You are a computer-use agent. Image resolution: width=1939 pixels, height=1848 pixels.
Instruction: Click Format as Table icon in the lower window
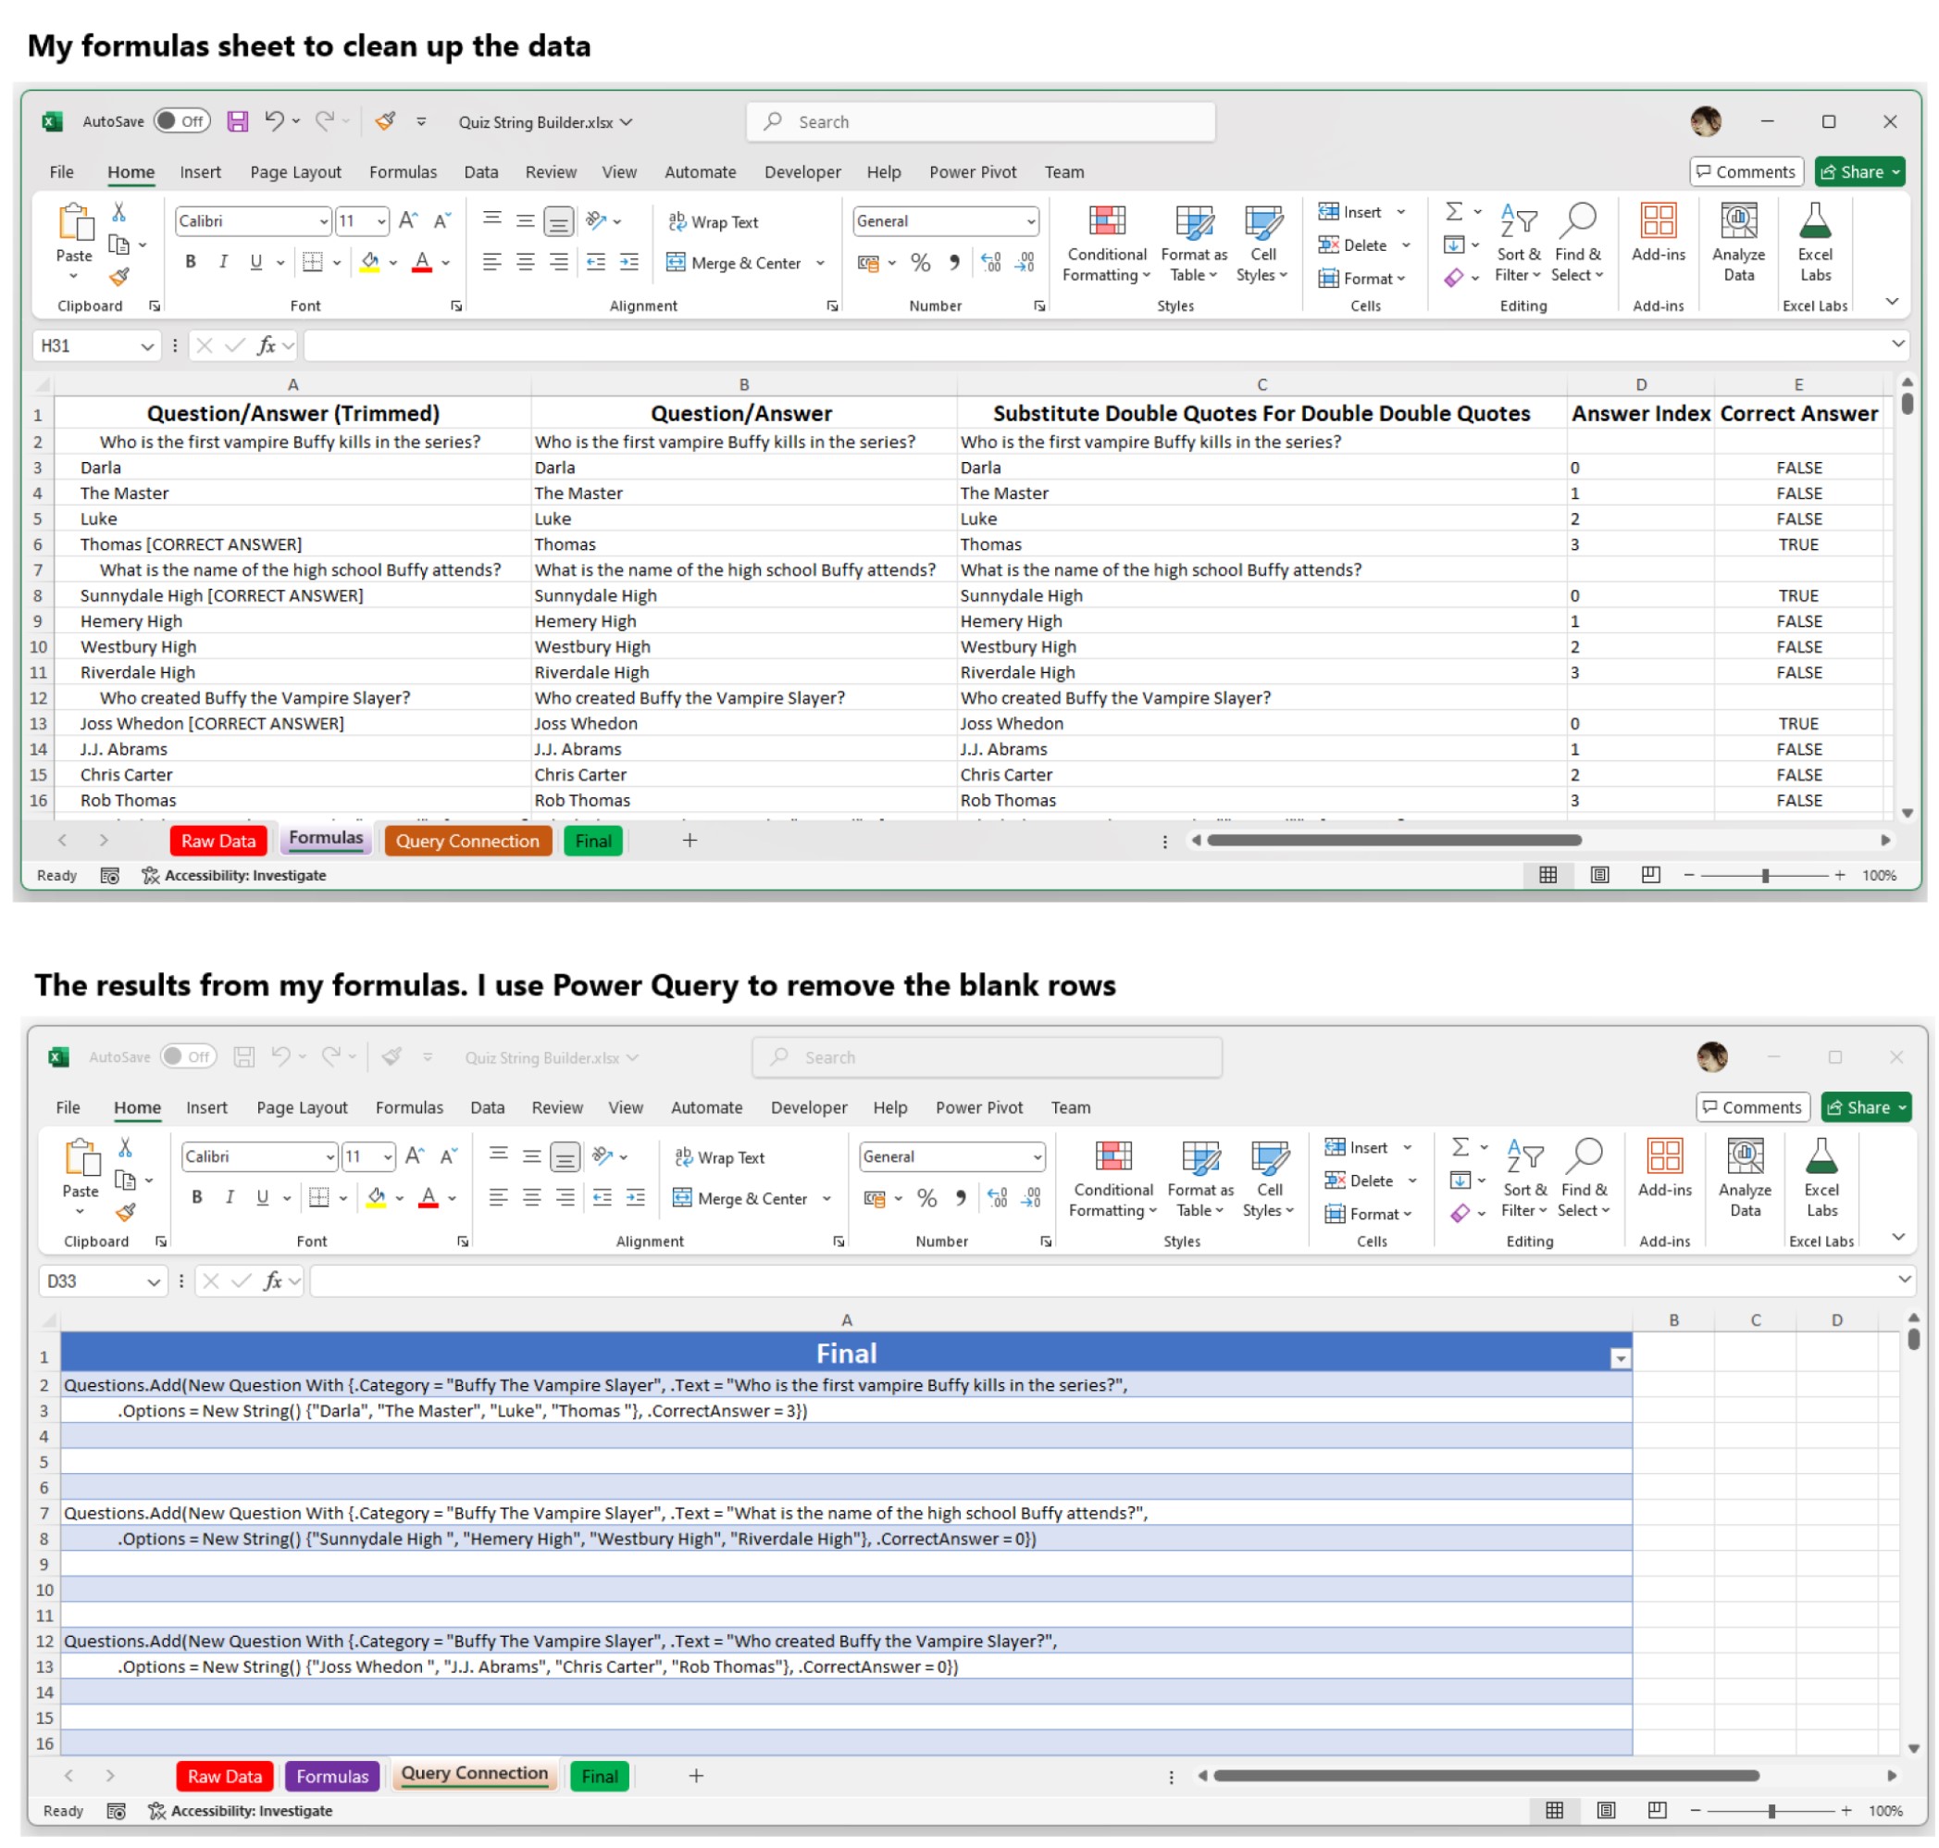pos(1200,1157)
